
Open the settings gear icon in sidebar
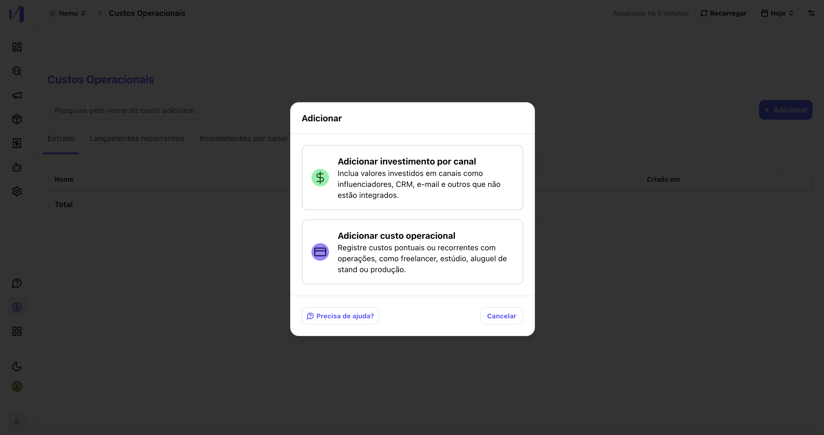point(17,191)
